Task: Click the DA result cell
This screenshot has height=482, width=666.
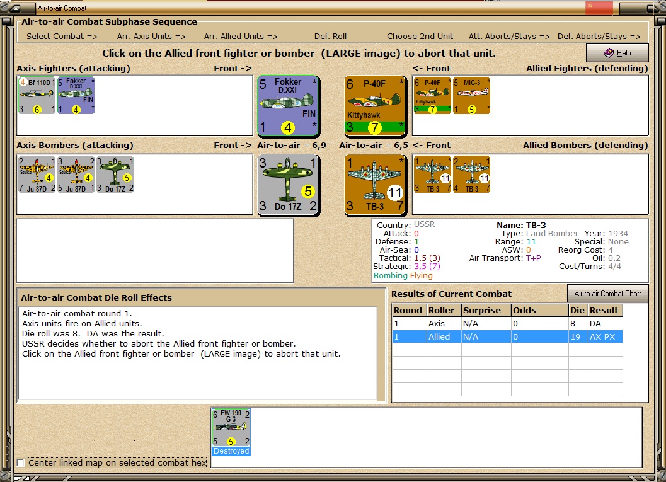Action: click(x=606, y=324)
